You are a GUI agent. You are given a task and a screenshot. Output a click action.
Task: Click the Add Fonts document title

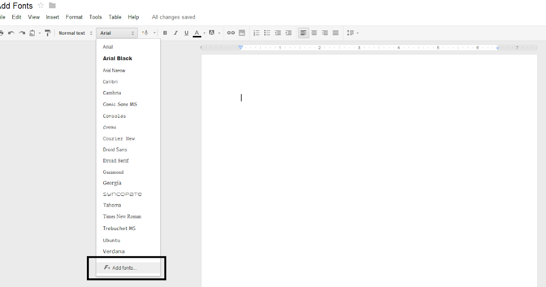click(x=16, y=5)
